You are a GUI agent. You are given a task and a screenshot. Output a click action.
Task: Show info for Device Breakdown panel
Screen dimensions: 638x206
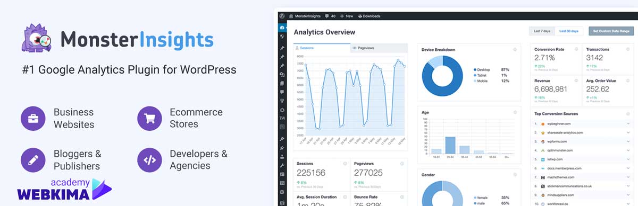click(515, 49)
